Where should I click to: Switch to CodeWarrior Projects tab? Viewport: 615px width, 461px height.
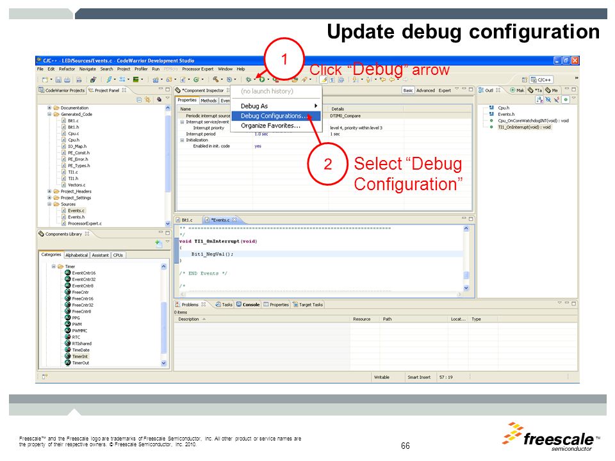click(61, 90)
